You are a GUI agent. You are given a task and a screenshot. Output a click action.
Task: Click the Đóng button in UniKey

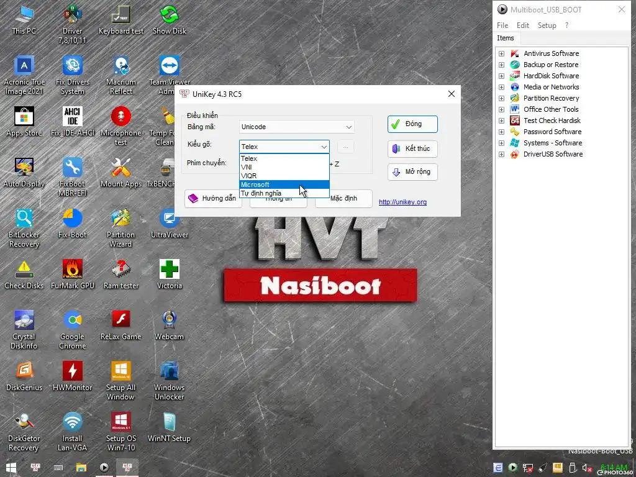tap(412, 124)
